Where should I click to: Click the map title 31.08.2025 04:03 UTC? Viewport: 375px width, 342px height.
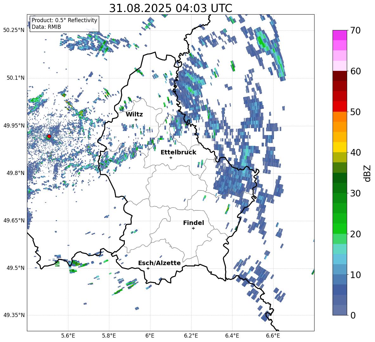tap(171, 8)
